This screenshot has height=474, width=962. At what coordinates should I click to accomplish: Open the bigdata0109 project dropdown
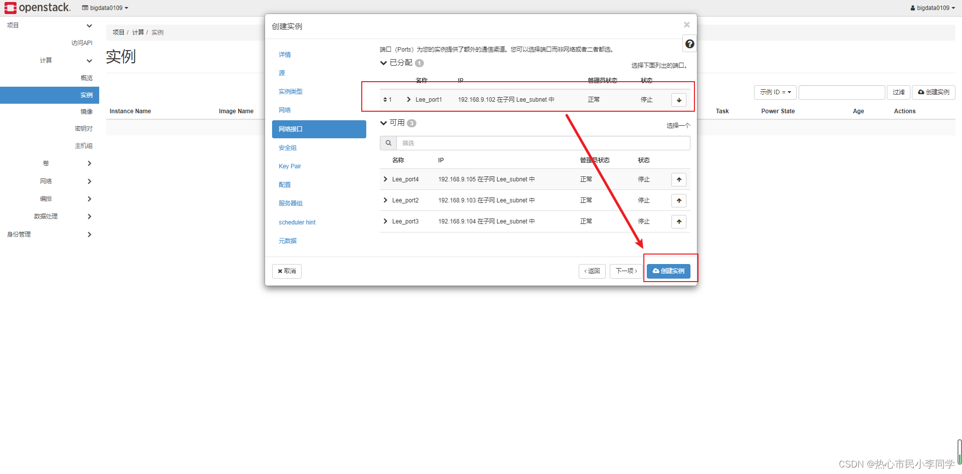[105, 8]
